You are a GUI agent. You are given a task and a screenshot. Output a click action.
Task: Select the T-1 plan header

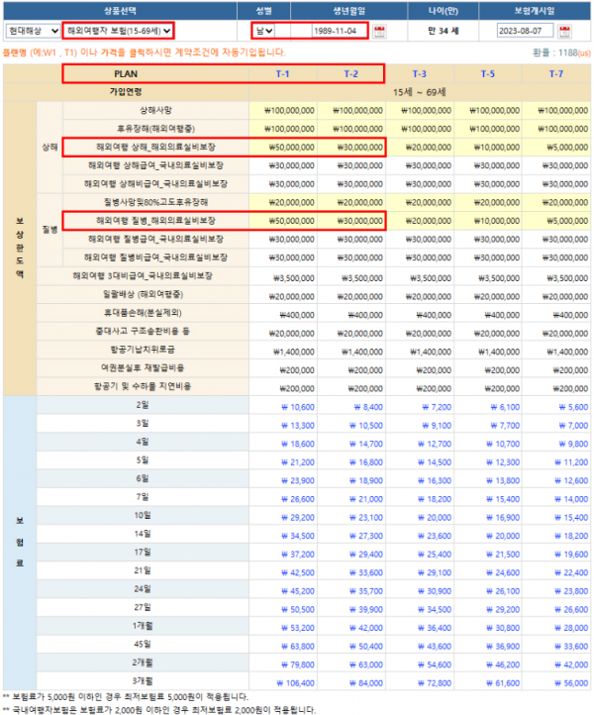point(282,73)
